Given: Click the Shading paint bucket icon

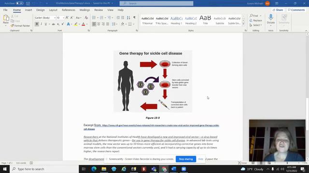Looking at the screenshot, I should coord(122,24).
